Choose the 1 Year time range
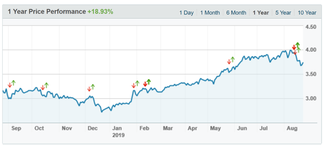The height and width of the screenshot is (147, 325). click(261, 13)
